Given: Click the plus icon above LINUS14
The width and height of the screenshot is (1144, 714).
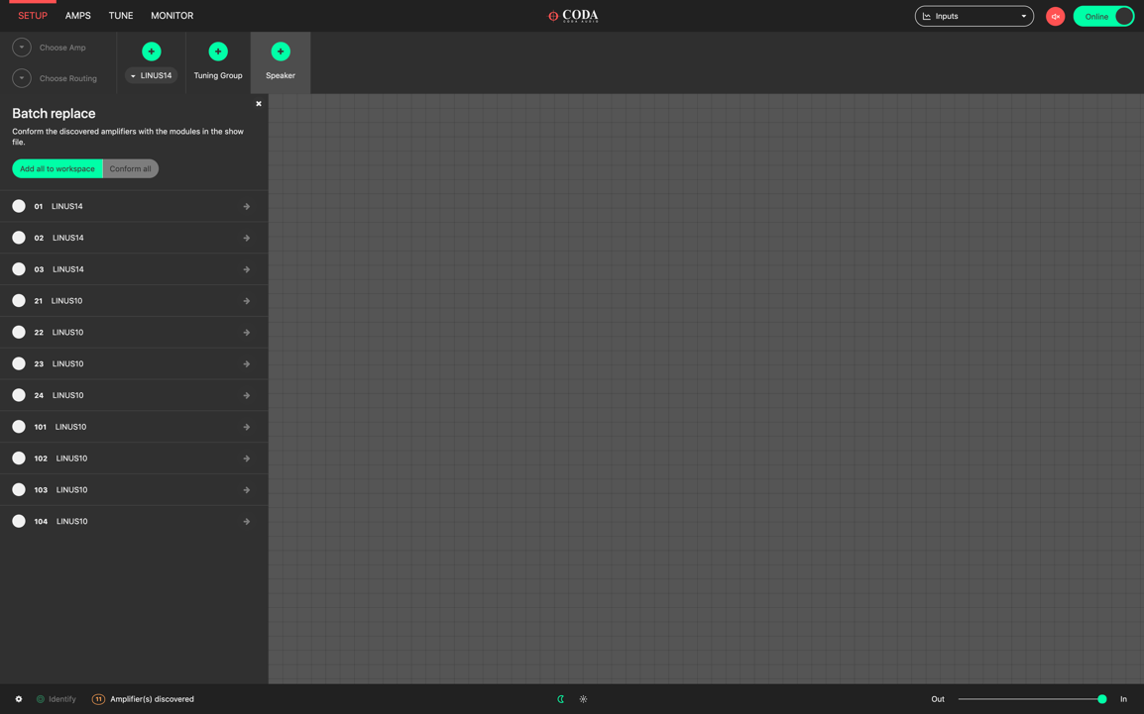Looking at the screenshot, I should [x=152, y=51].
